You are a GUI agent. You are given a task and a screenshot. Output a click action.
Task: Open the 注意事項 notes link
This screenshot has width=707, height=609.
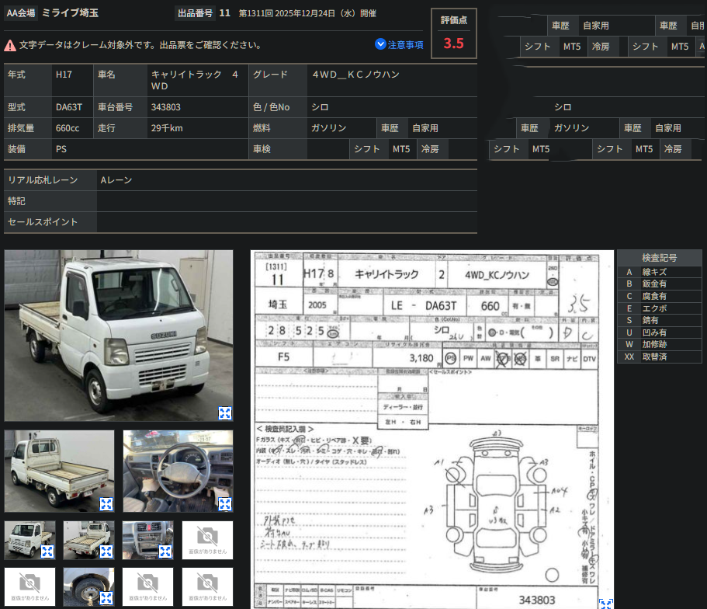click(405, 45)
